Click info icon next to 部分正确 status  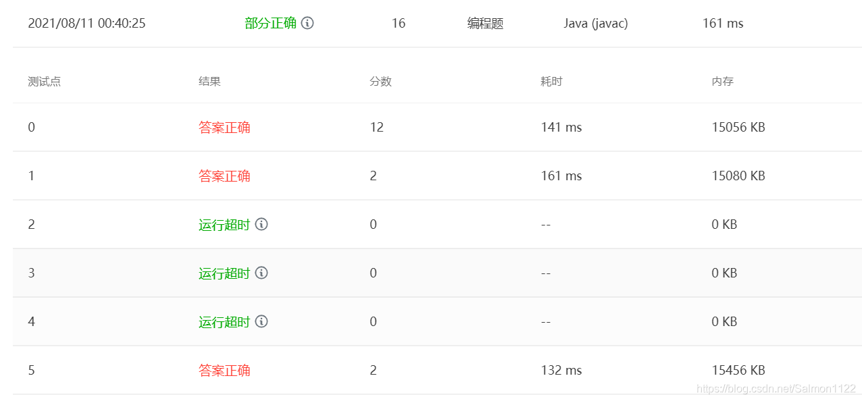(x=307, y=23)
